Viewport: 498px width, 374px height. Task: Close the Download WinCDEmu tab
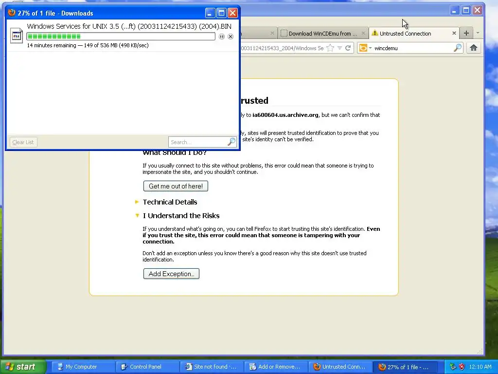coord(363,33)
